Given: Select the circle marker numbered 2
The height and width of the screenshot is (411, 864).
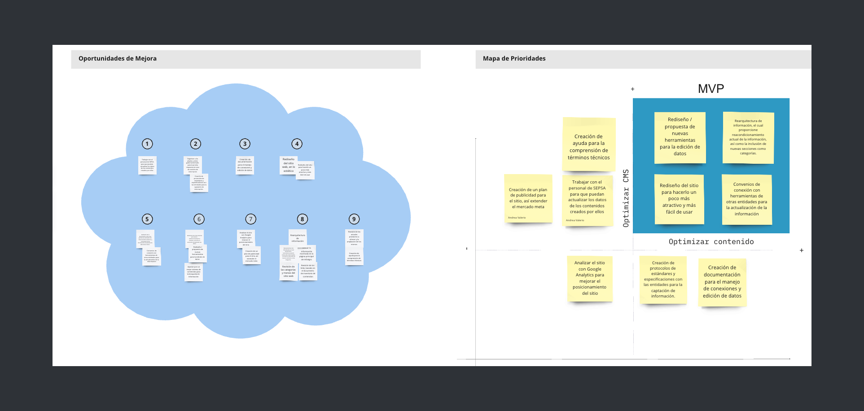Looking at the screenshot, I should (195, 144).
